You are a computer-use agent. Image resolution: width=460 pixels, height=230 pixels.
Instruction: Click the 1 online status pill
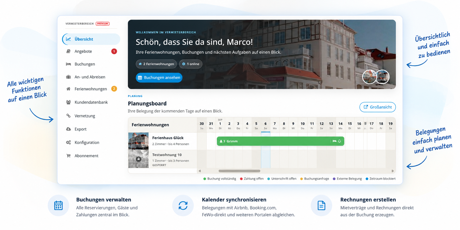[191, 64]
